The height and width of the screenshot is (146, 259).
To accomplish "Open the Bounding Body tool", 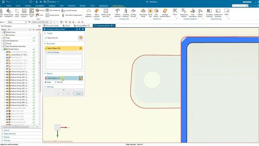I will [x=143, y=13].
